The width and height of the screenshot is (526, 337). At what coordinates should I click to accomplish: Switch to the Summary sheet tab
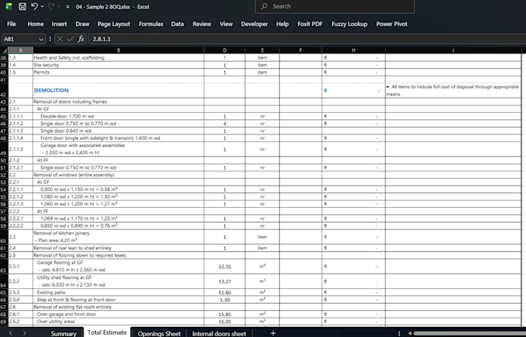coord(63,333)
